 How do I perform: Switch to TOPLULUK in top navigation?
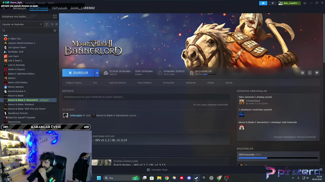click(59, 8)
